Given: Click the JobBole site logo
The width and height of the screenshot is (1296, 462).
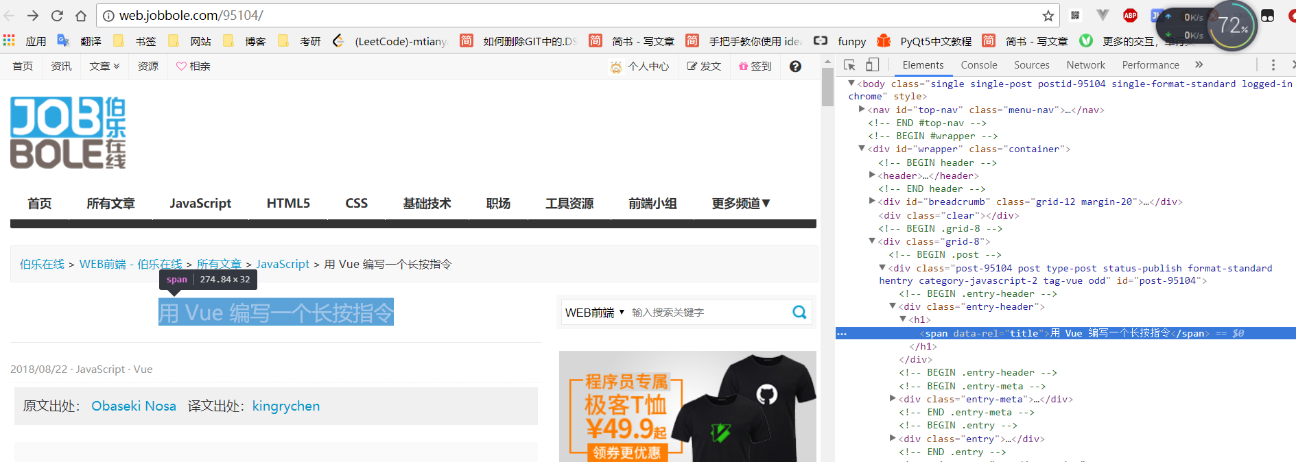Looking at the screenshot, I should 68,132.
